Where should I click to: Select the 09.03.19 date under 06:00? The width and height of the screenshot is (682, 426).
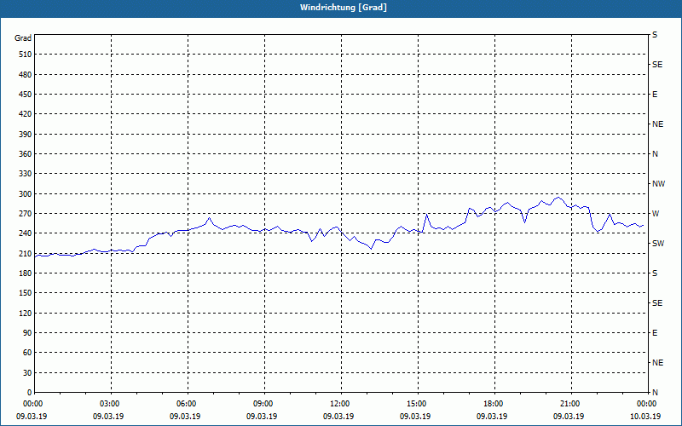coord(185,417)
